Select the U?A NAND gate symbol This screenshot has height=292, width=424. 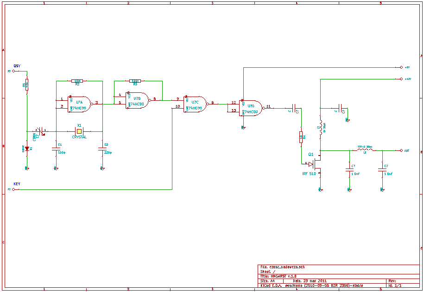[x=79, y=104]
